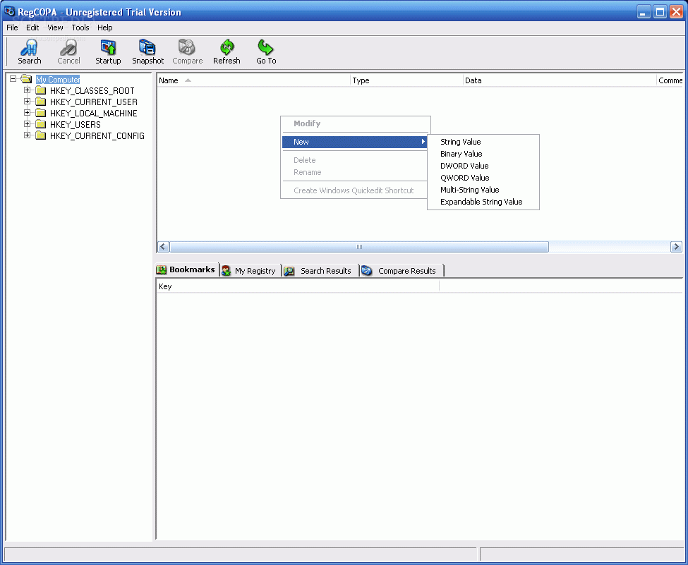Expand the HKEY_CLASSES_ROOT node
The image size is (688, 565).
[x=28, y=90]
